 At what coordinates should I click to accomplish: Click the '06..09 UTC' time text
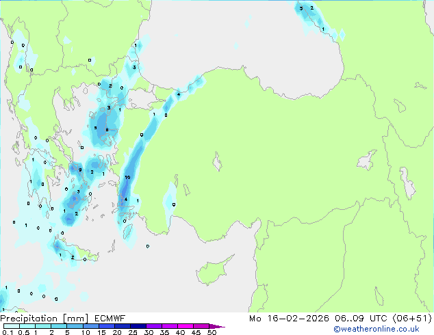pyautogui.click(x=361, y=319)
